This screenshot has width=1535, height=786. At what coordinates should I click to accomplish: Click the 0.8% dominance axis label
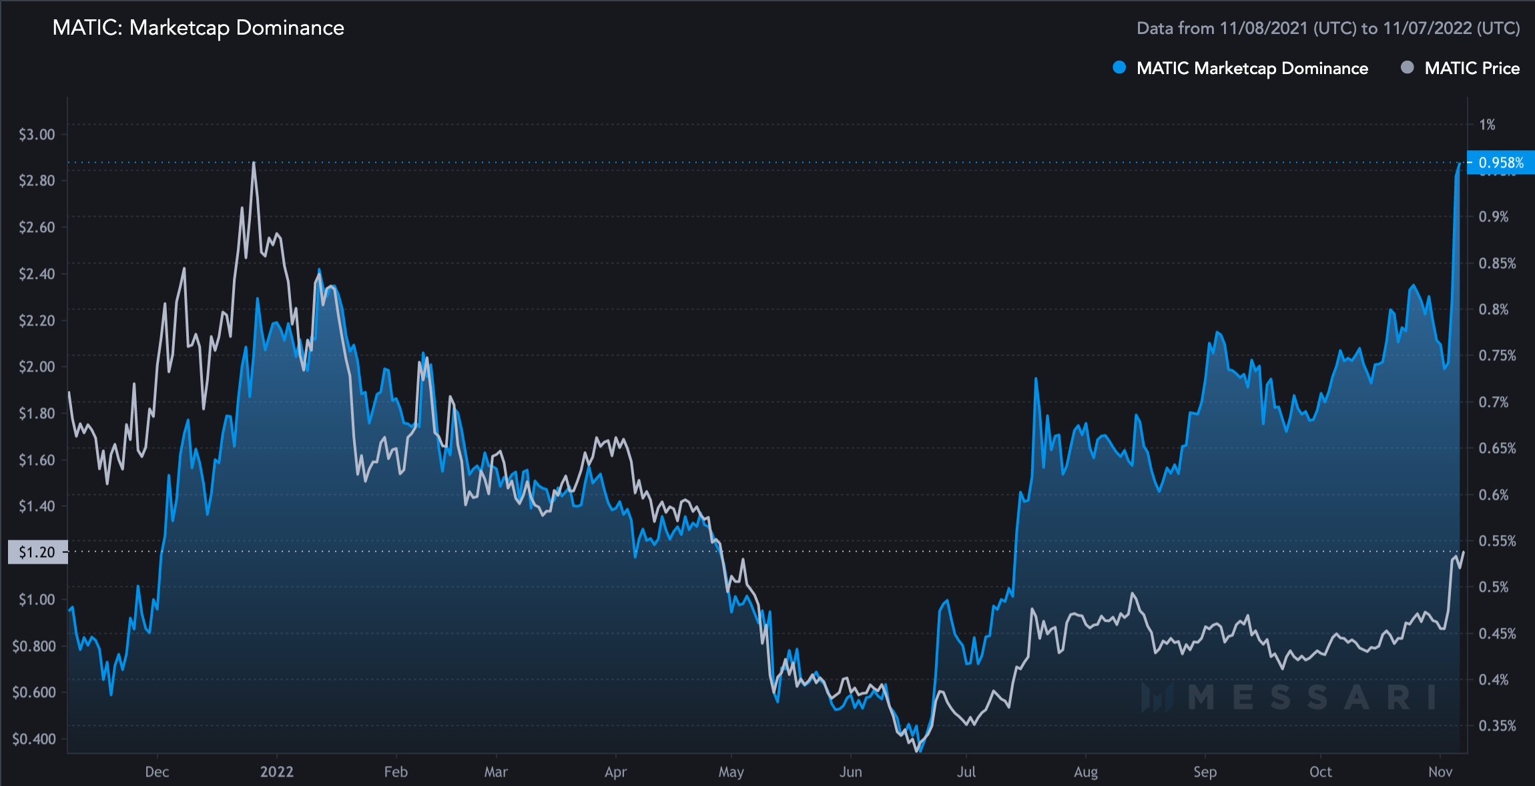tap(1494, 310)
